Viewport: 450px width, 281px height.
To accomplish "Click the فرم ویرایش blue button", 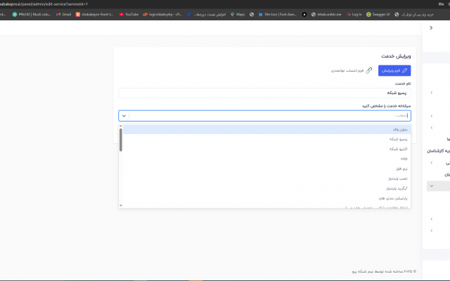I will (394, 70).
